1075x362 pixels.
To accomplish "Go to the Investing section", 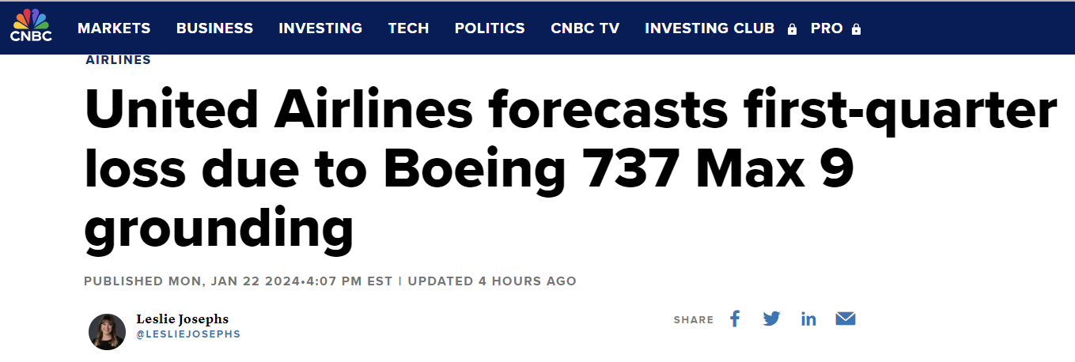I will 320,28.
